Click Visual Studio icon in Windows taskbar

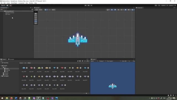[x=52, y=98]
